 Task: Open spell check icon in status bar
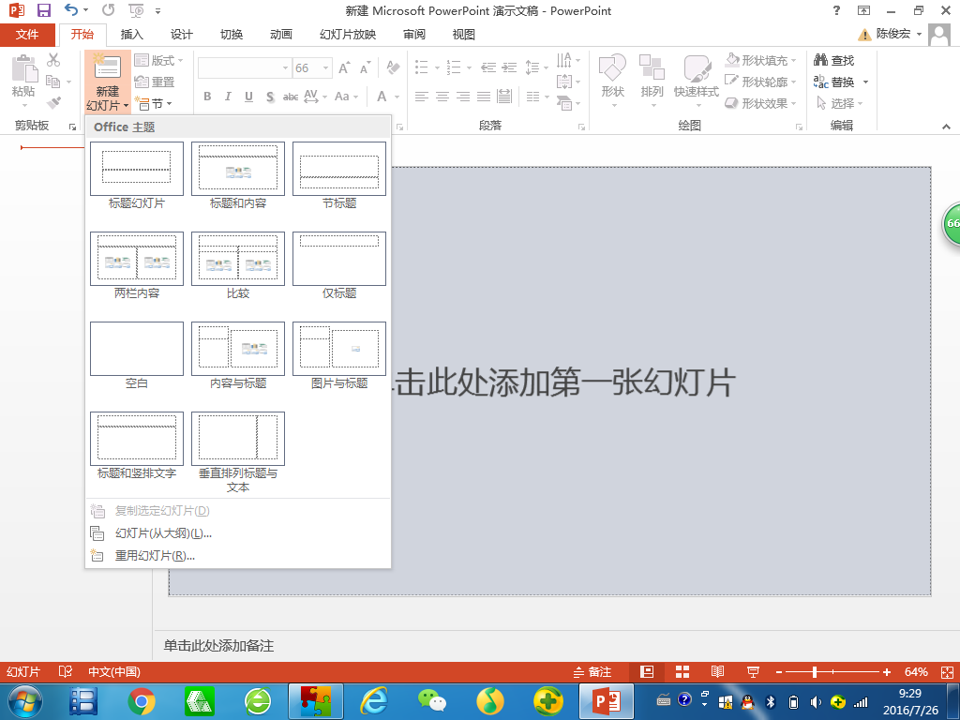click(65, 671)
